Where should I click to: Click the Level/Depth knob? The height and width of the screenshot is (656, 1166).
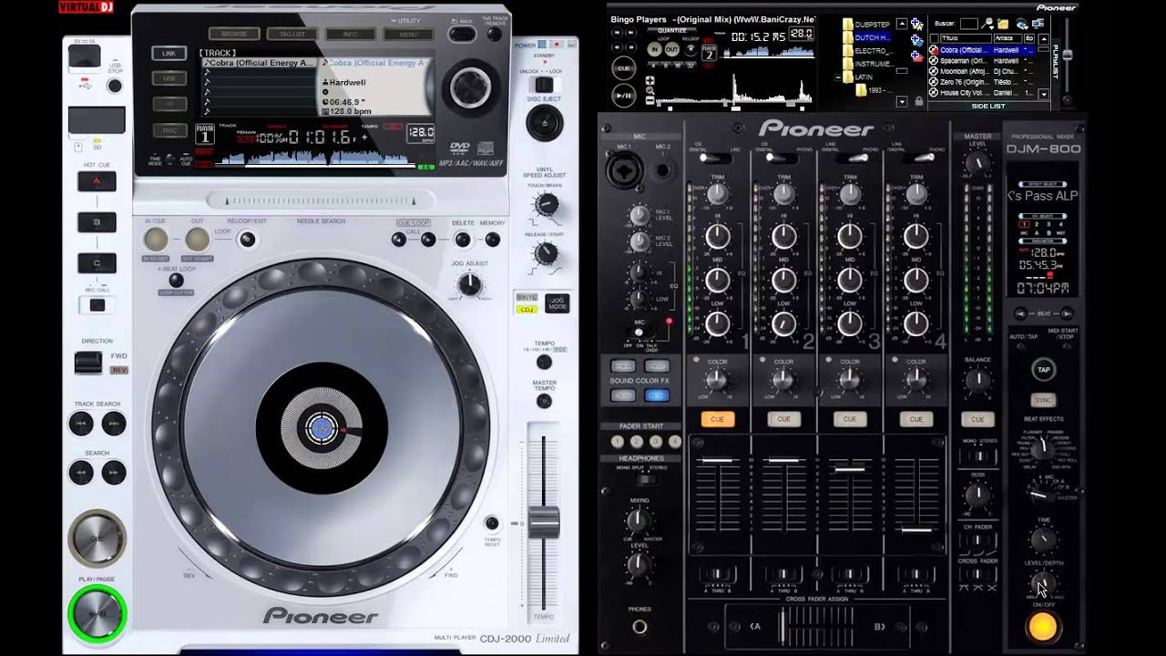pos(1043,583)
